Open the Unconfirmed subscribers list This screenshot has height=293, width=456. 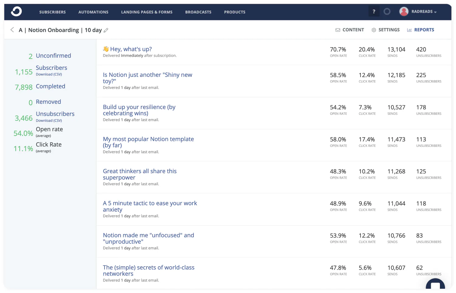(x=54, y=56)
